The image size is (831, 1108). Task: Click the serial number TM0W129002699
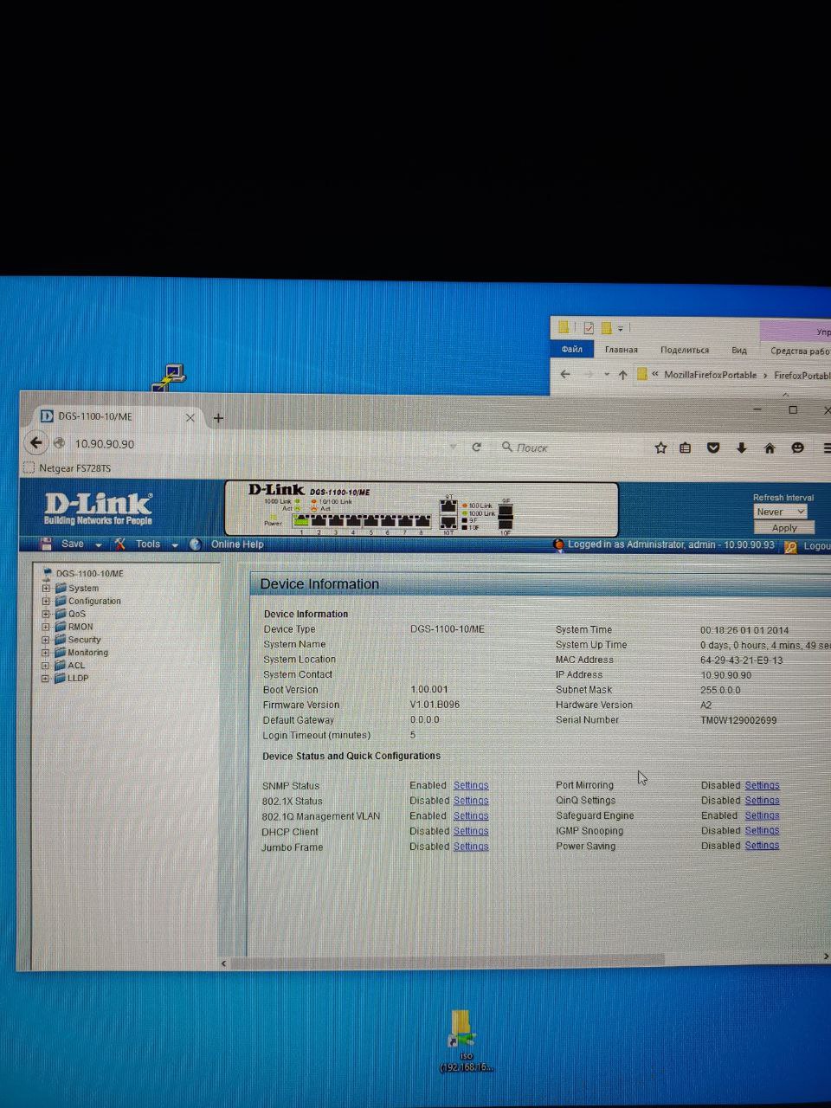click(738, 719)
